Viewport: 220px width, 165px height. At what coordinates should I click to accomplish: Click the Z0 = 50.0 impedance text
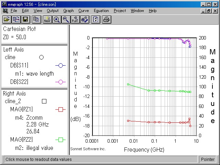point(14,37)
